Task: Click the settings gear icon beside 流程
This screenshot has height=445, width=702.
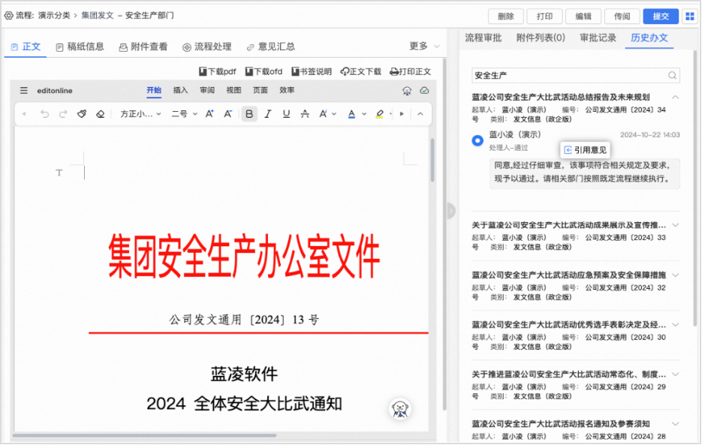Action: [8, 16]
